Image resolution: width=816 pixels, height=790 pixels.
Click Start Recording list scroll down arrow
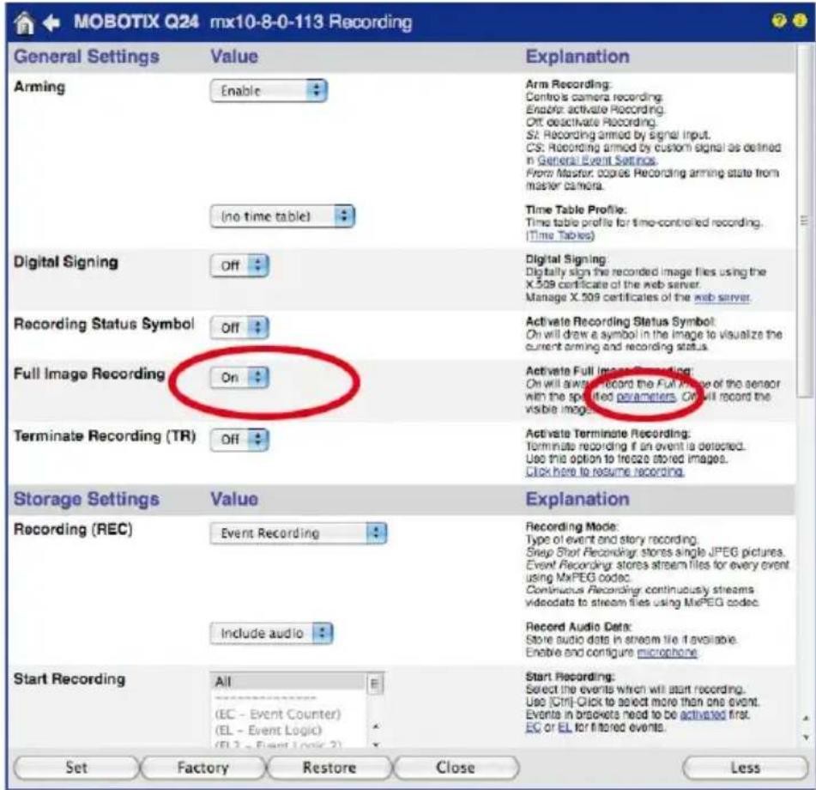click(376, 744)
